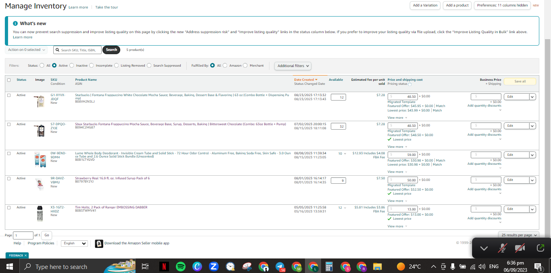Select the checkbox for SKU S7-DPQO-ZYJE
Screen dimensions: 551x273
9,124
